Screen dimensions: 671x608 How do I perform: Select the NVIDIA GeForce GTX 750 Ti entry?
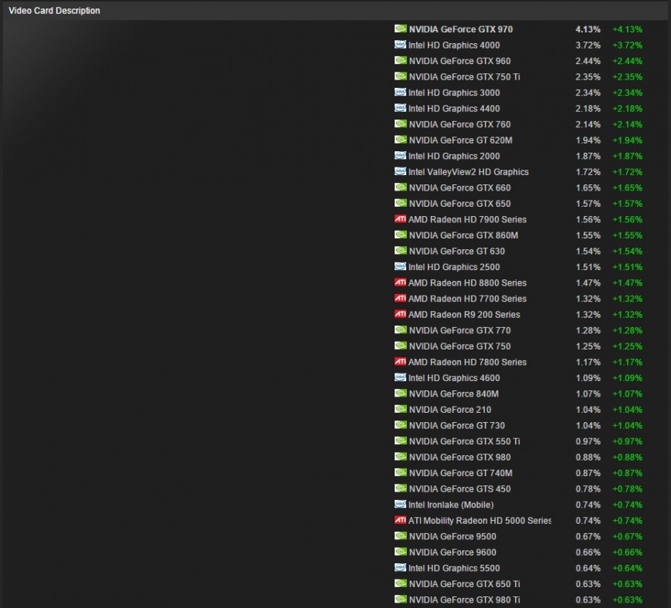coord(464,77)
